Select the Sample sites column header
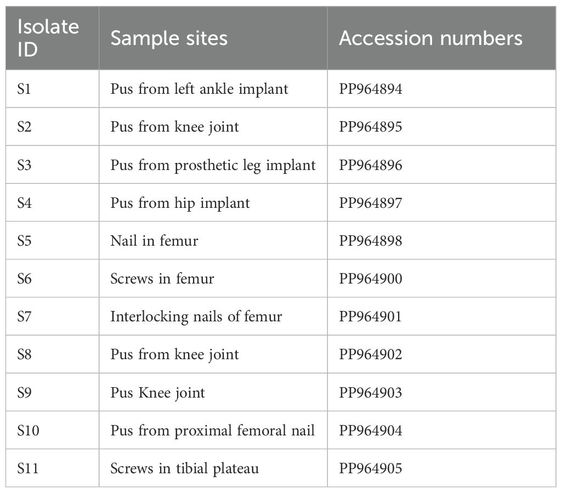 [213, 38]
